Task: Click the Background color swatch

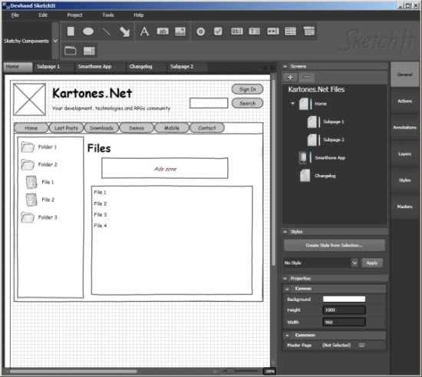Action: [344, 299]
